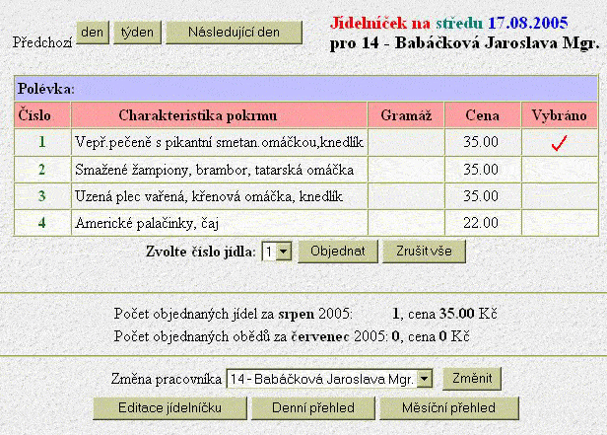607x435 pixels.
Task: Click the red checkmark in Vybráno column
Action: tap(559, 143)
